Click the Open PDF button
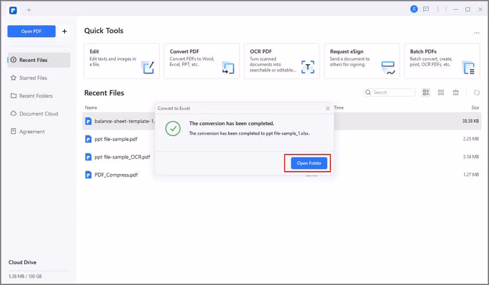Viewport: 489px width, 285px height. coord(31,31)
